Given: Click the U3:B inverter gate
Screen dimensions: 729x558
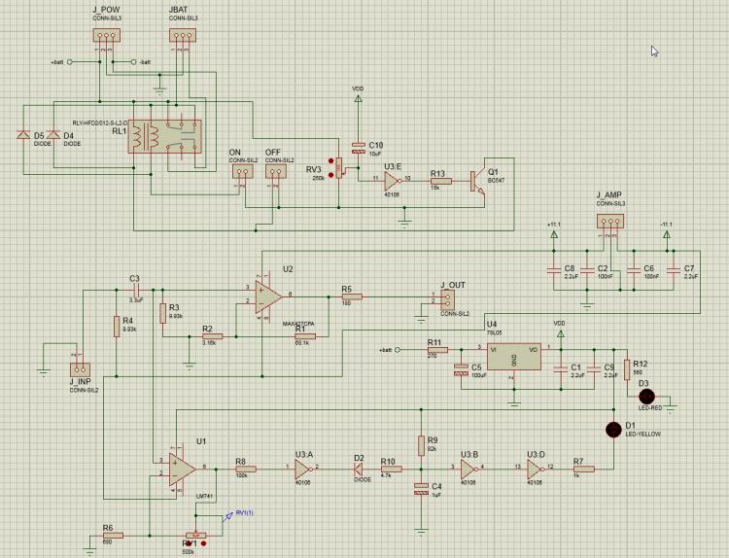Looking at the screenshot, I should pyautogui.click(x=469, y=470).
